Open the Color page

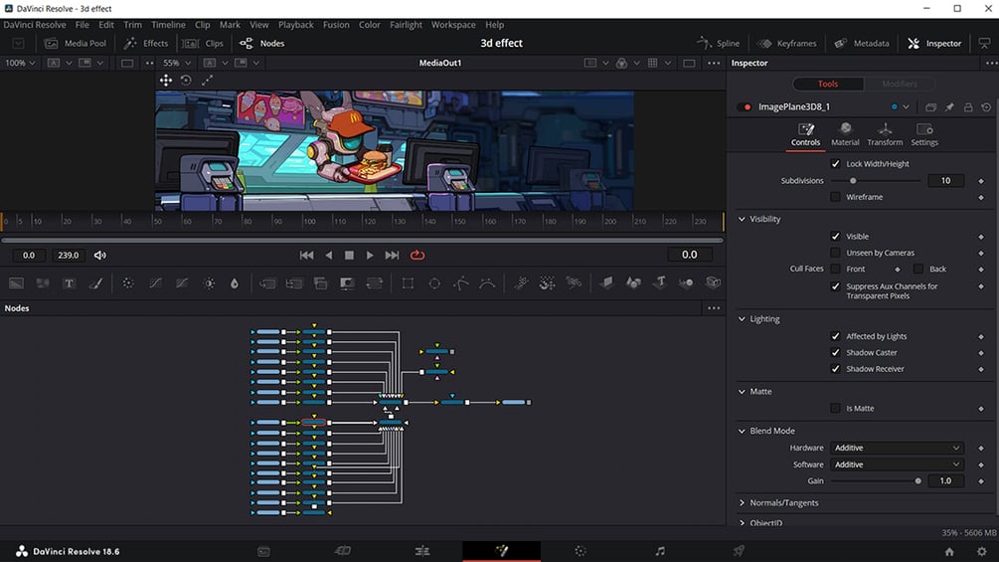pos(580,551)
